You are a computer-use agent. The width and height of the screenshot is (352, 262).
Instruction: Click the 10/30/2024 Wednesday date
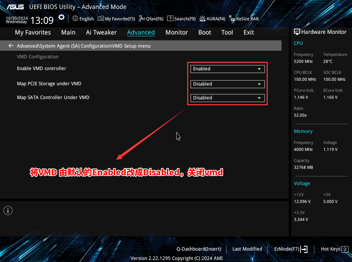pos(17,20)
